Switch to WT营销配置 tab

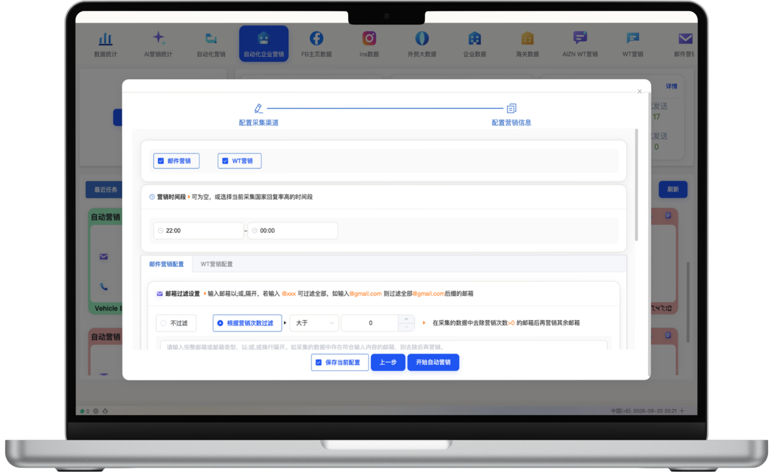216,264
